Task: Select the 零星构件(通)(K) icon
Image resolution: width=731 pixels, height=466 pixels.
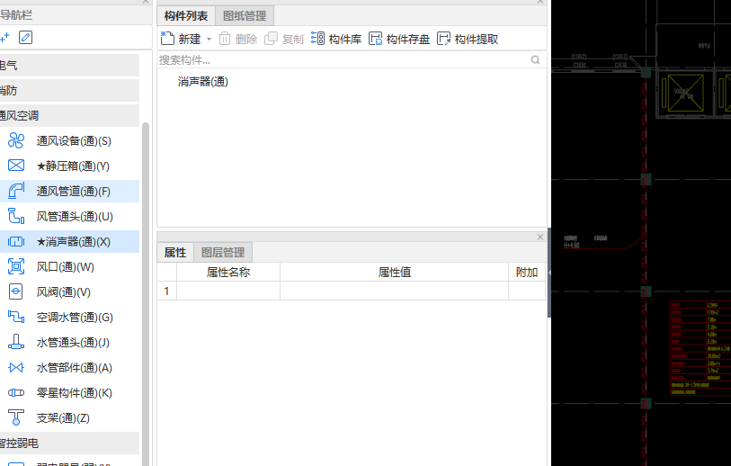Action: click(x=16, y=393)
